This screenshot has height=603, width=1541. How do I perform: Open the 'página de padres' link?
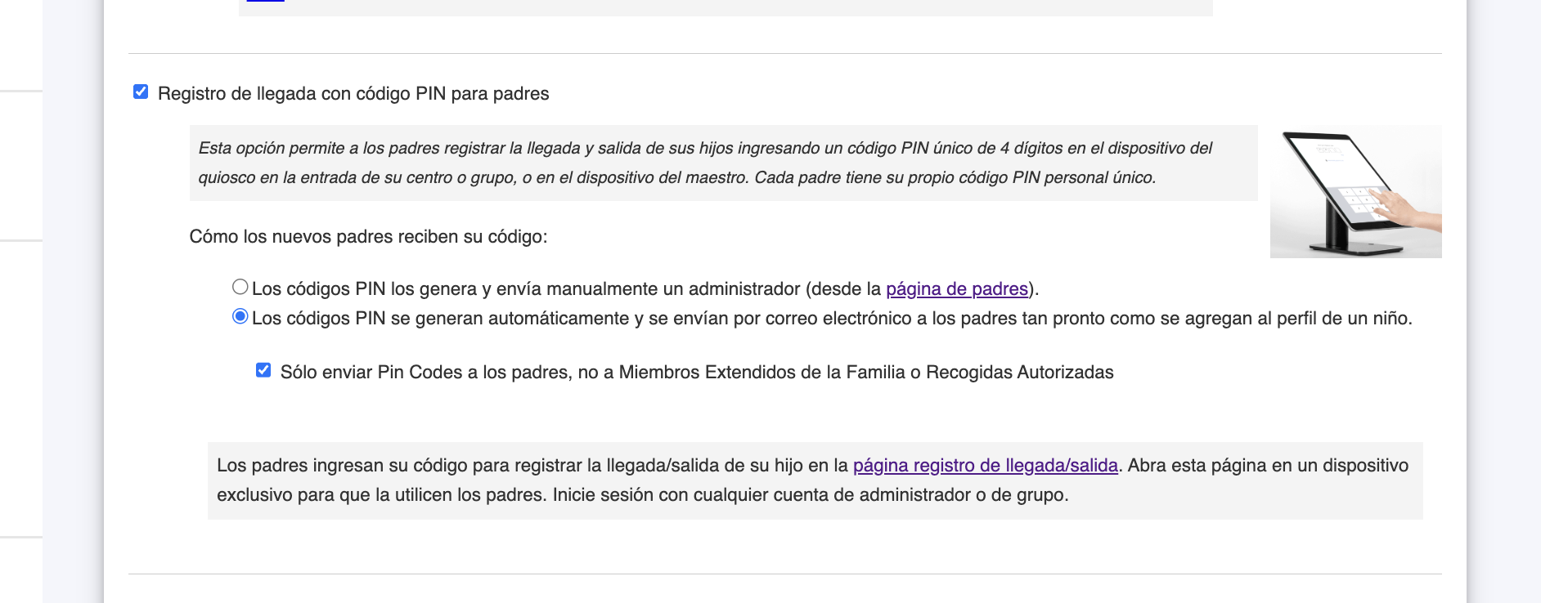pyautogui.click(x=957, y=289)
